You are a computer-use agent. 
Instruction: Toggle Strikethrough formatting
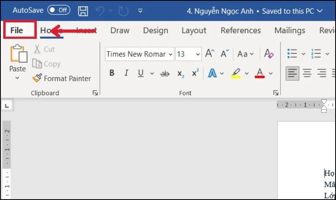[165, 74]
